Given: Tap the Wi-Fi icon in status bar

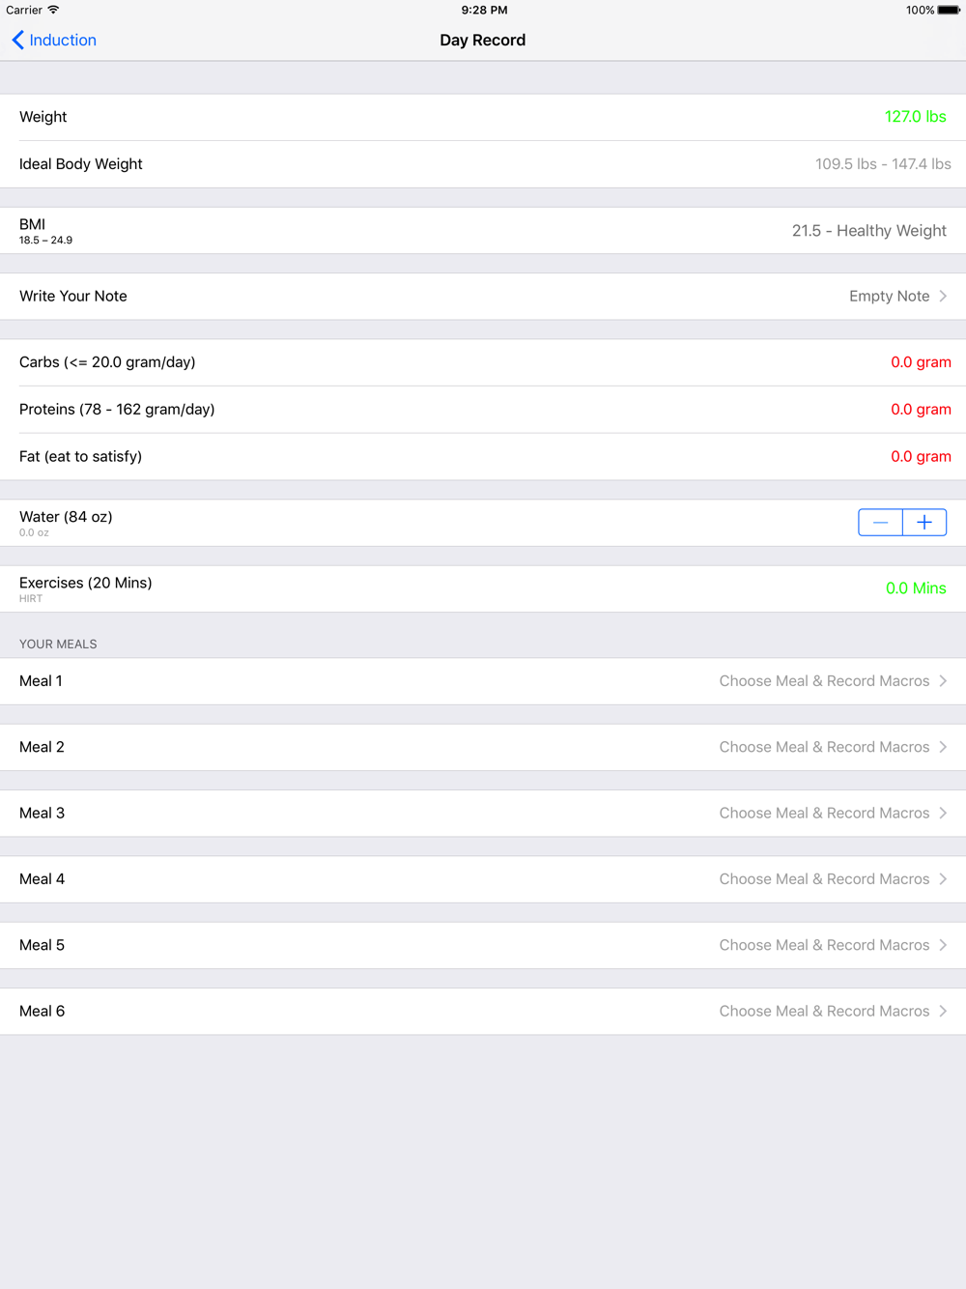Looking at the screenshot, I should click(53, 10).
